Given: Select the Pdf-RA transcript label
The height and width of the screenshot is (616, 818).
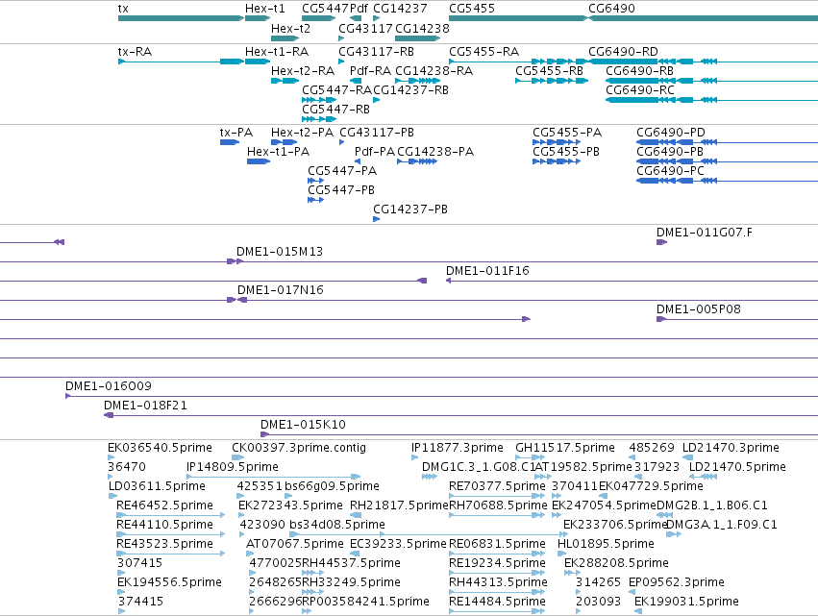Looking at the screenshot, I should click(370, 70).
